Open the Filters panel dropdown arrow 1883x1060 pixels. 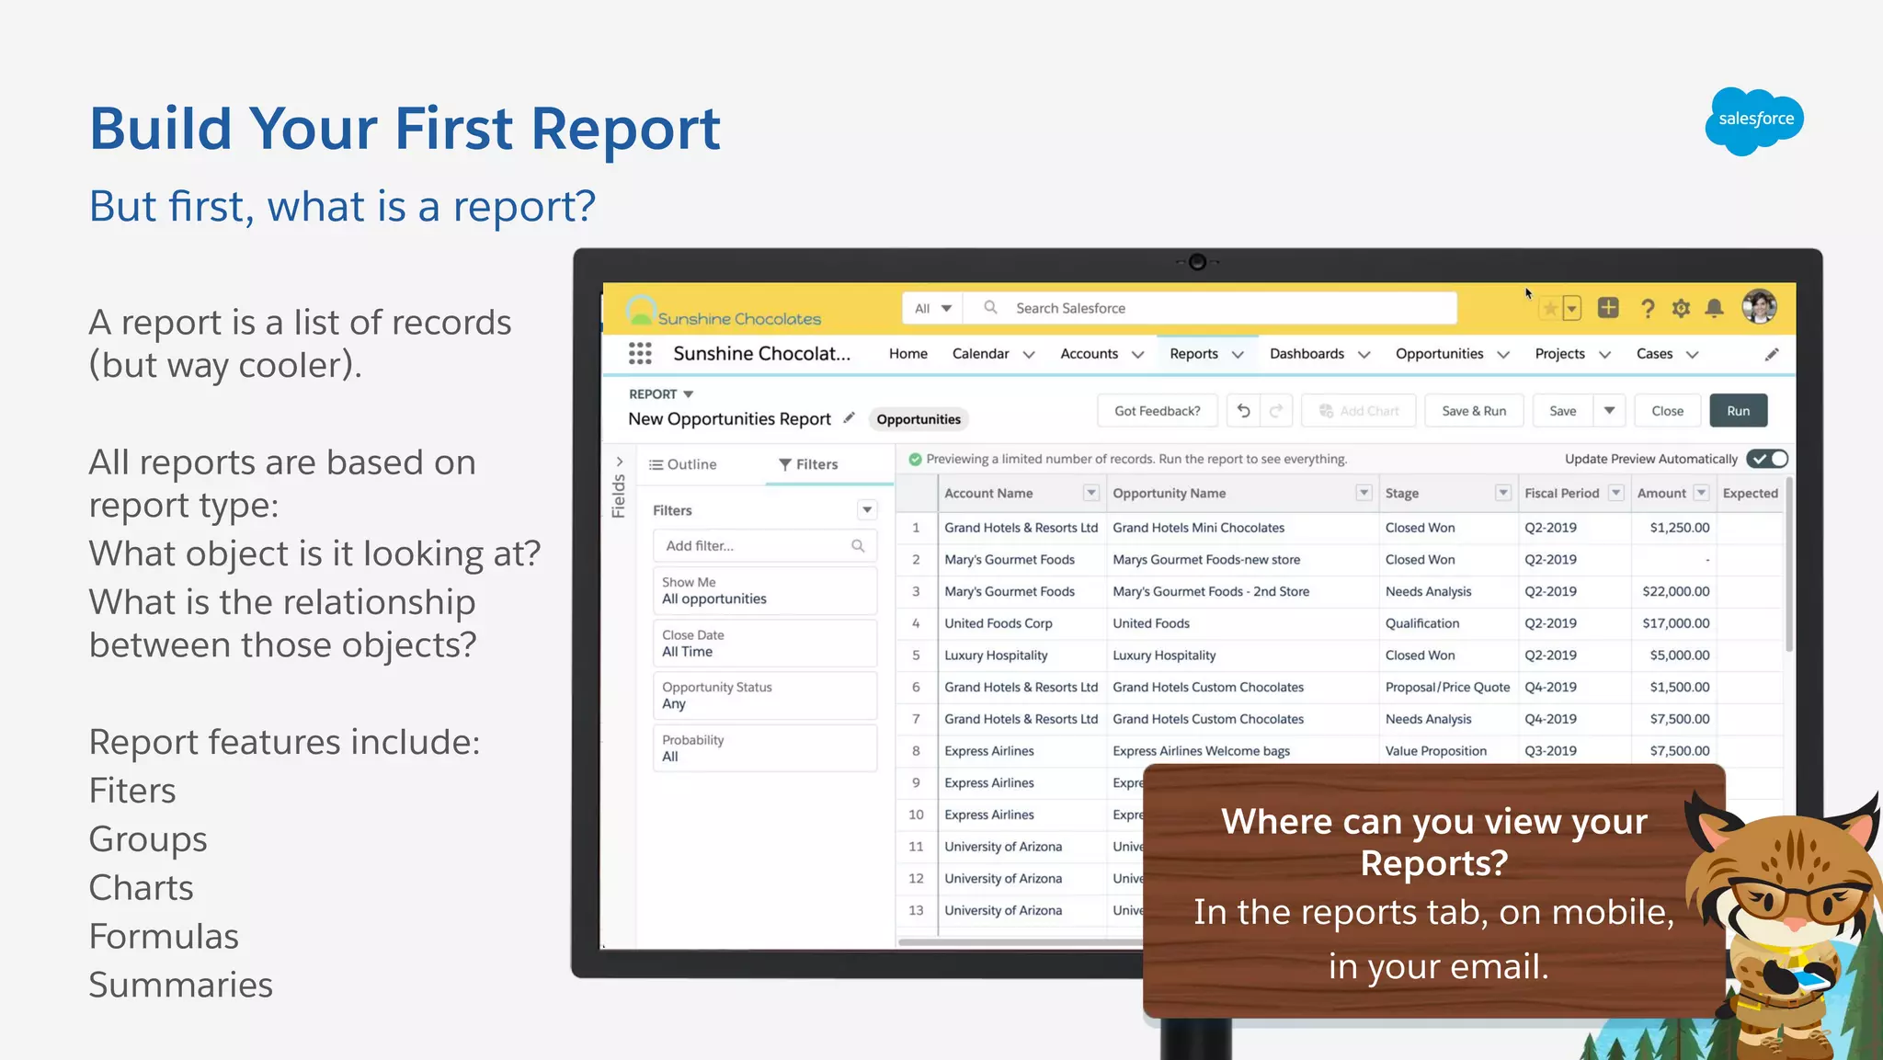pos(867,510)
